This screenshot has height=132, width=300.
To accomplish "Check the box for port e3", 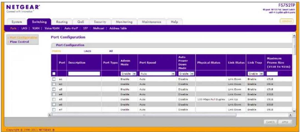I will click(54, 89).
